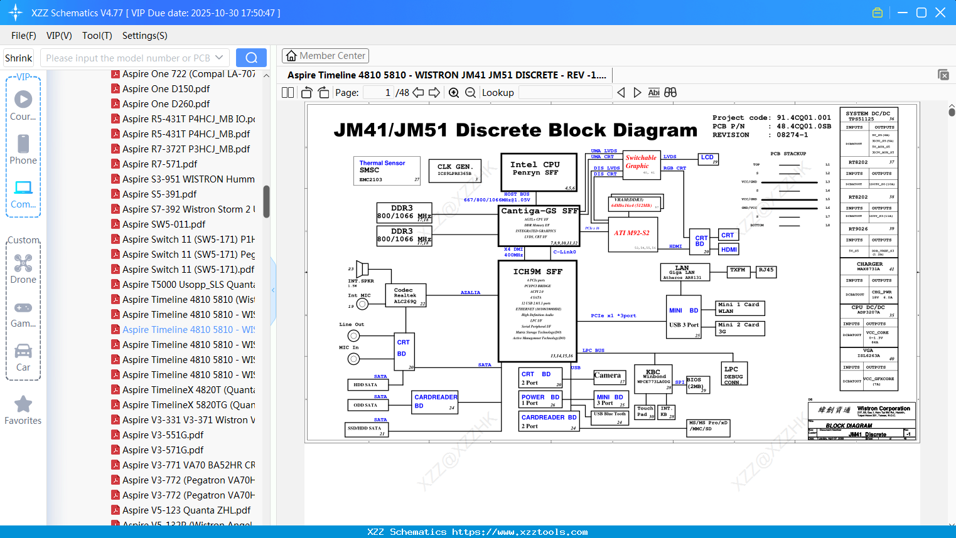Screen dimensions: 956x538
Task: Select the Aspire Timeline 4810 5810 document tab
Action: 447,75
